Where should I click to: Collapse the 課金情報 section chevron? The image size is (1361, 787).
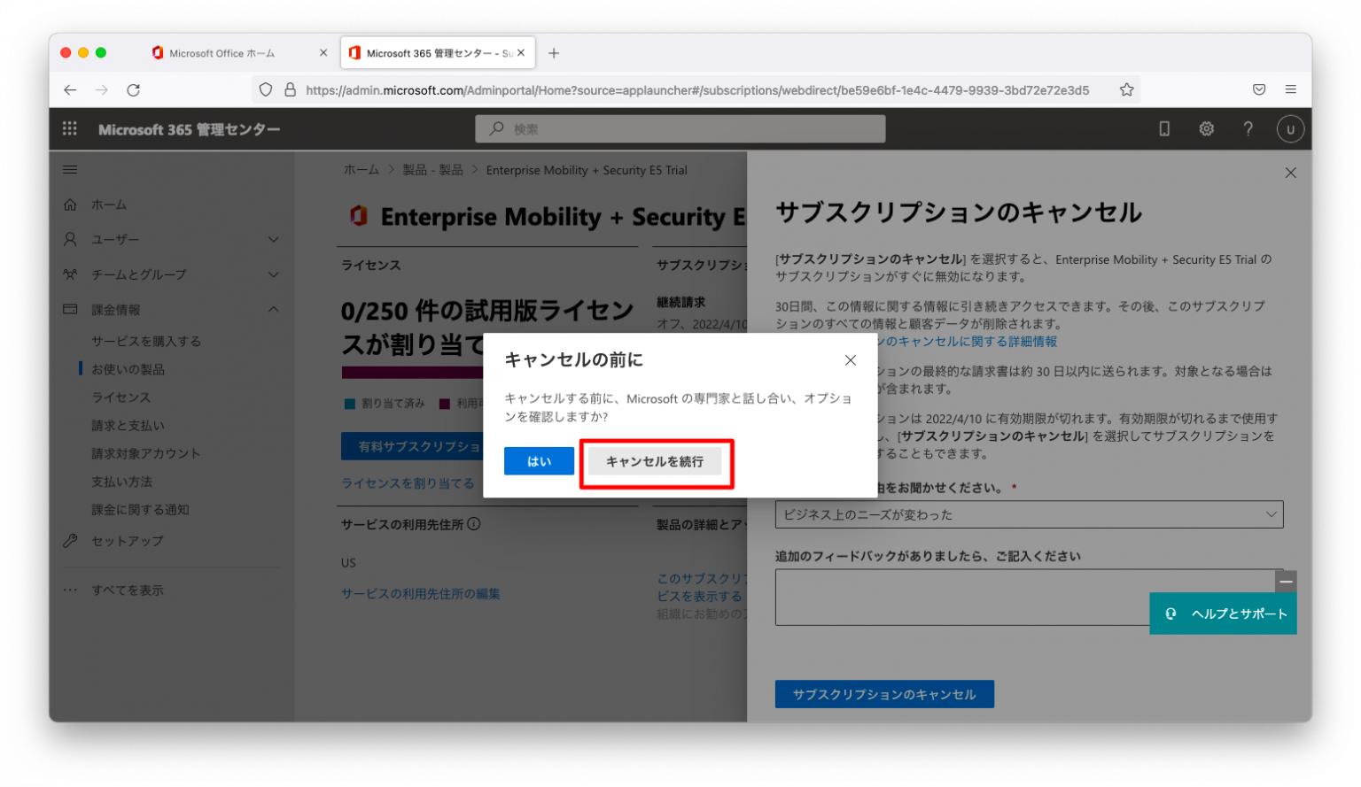point(275,309)
